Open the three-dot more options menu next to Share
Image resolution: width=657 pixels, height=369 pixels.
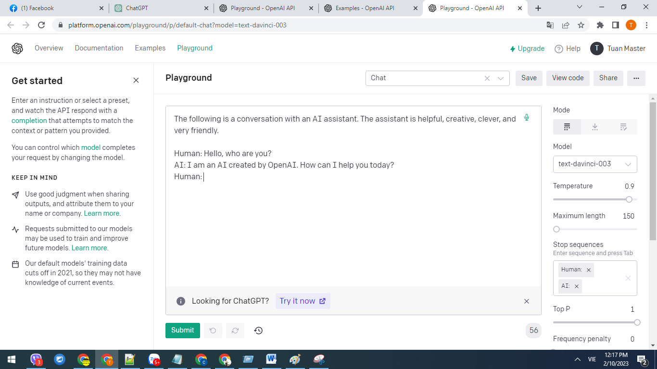tap(636, 78)
